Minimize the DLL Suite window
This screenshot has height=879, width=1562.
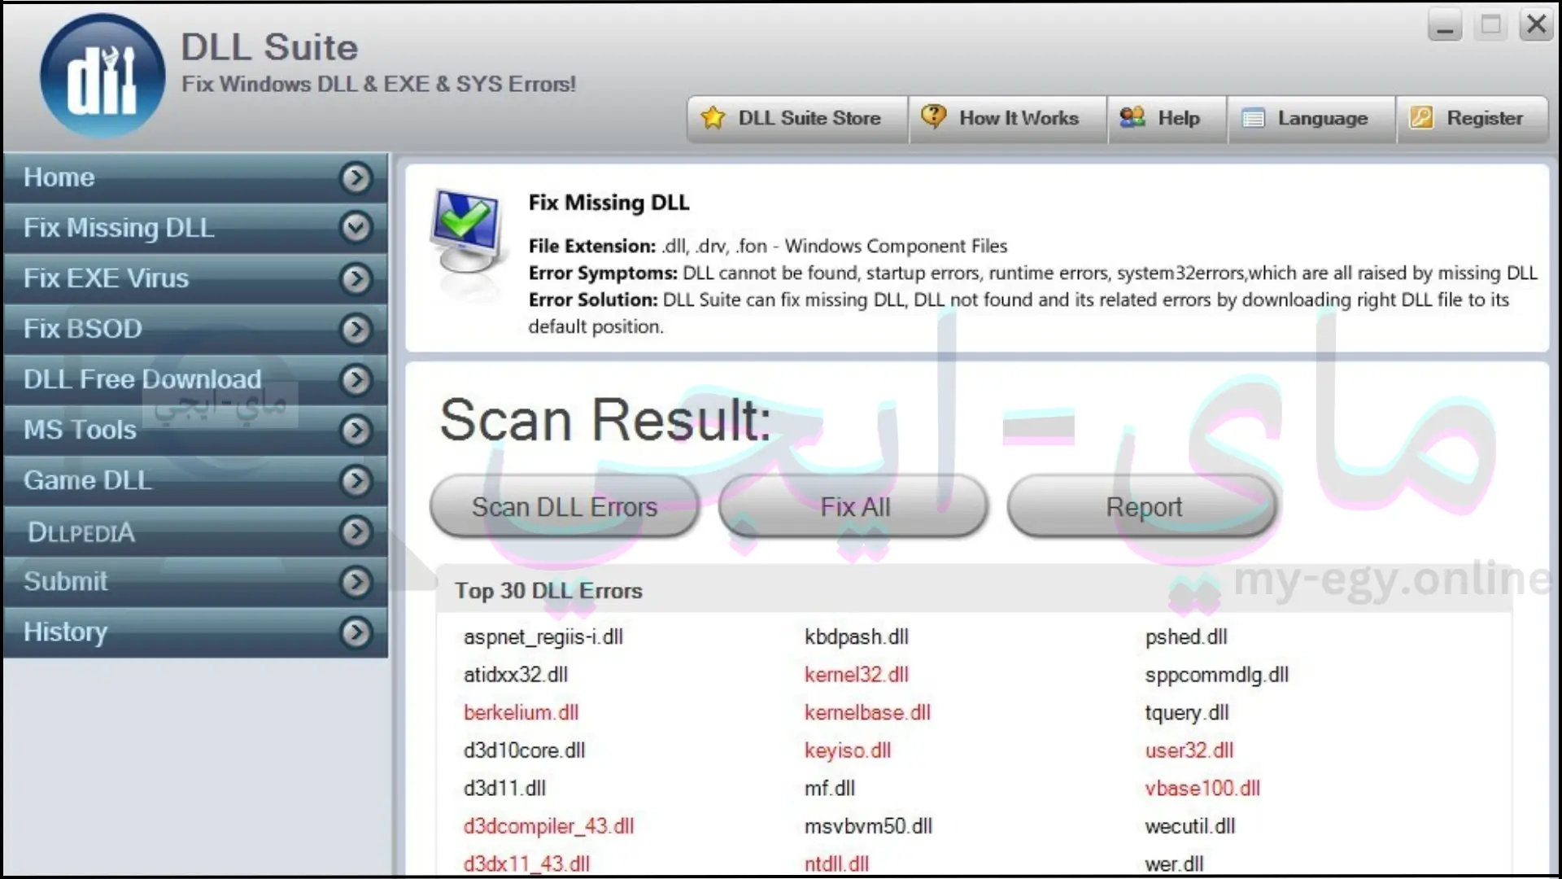(1445, 25)
